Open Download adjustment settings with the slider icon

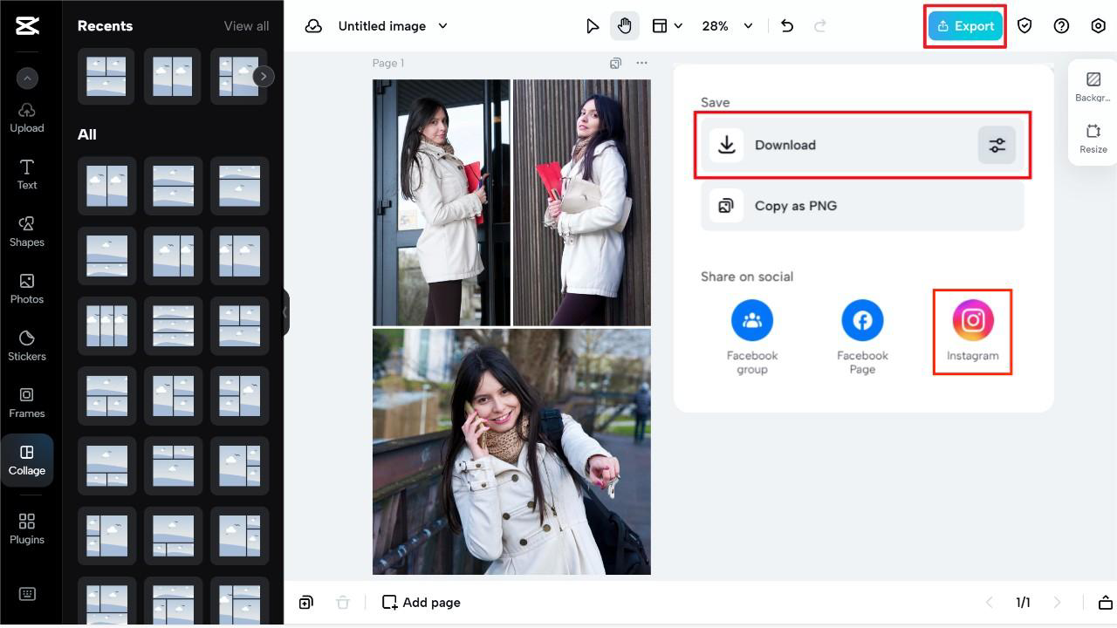click(x=997, y=145)
